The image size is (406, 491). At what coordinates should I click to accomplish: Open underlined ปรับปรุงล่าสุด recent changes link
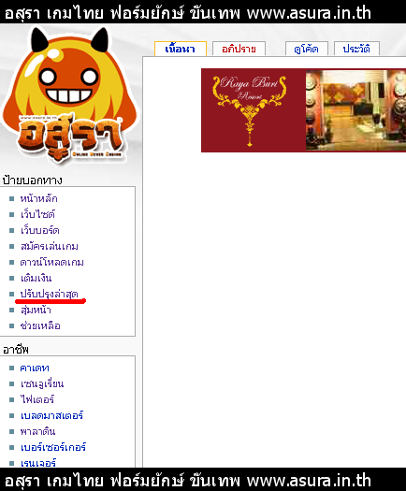(x=50, y=294)
